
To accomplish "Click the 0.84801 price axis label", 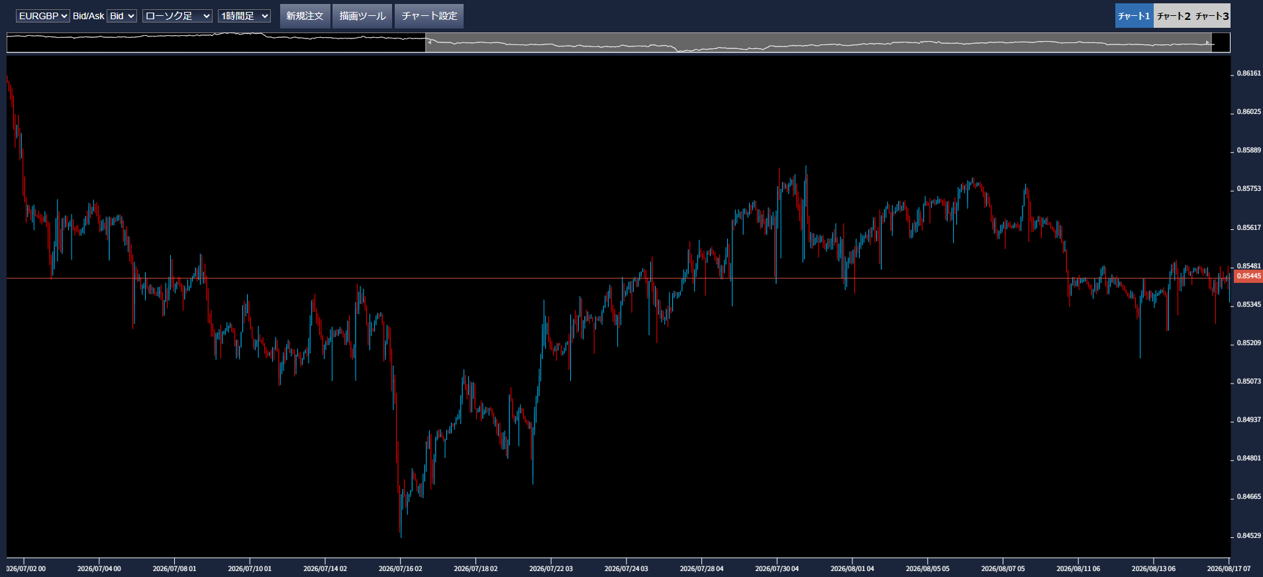I will 1249,458.
